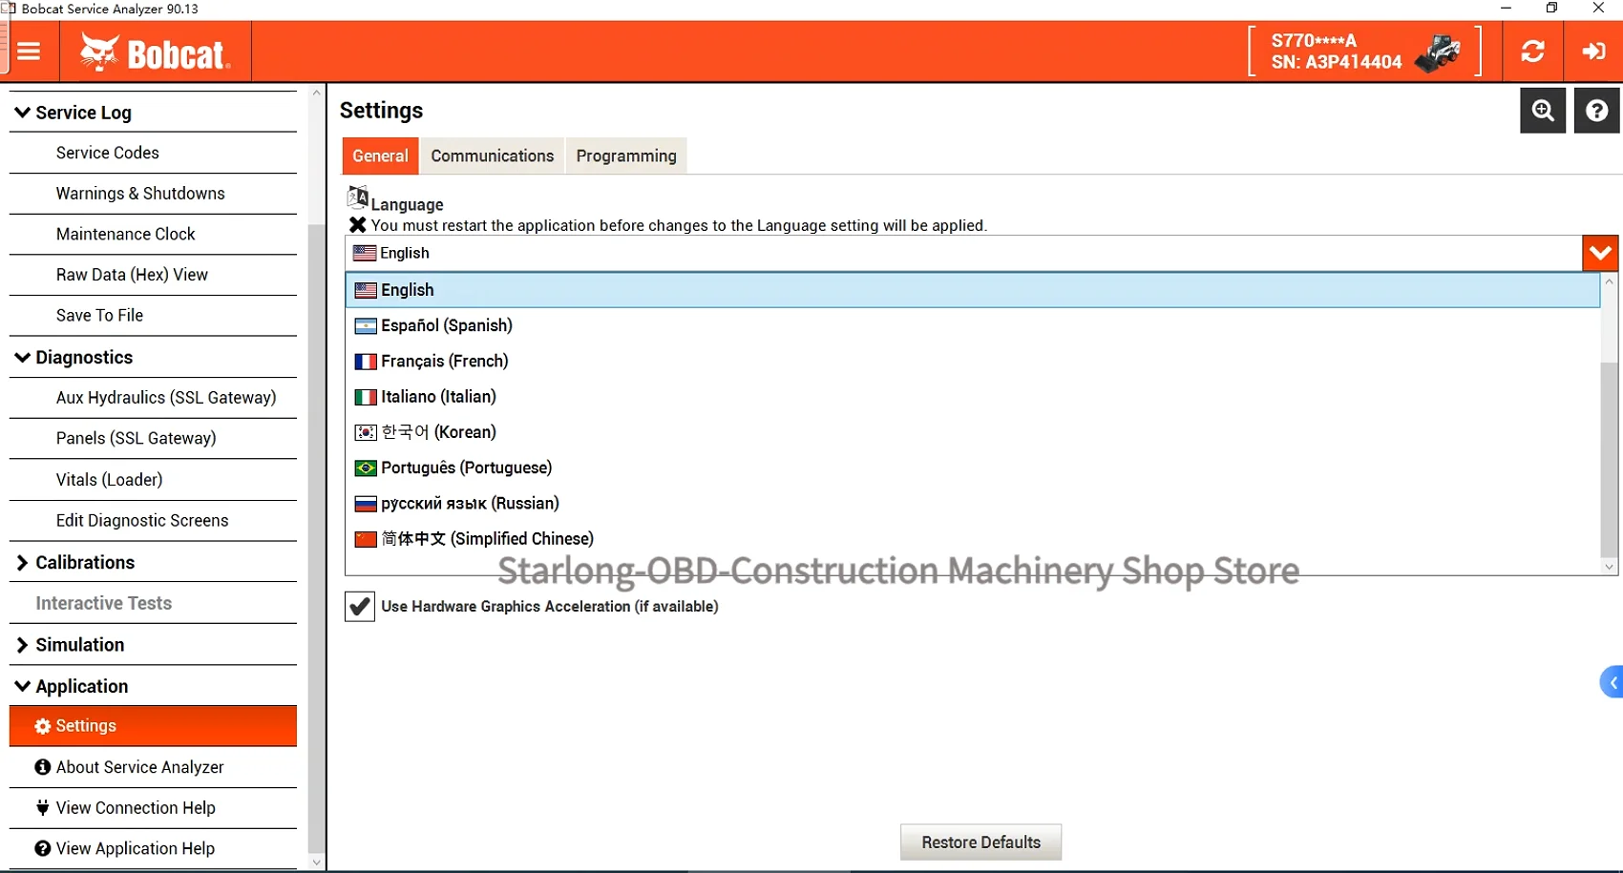Choose Korean language option
This screenshot has height=873, width=1623.
point(973,432)
